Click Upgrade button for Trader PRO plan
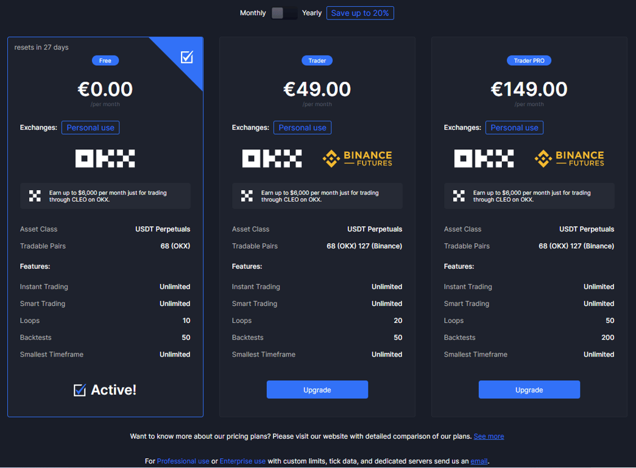The height and width of the screenshot is (468, 636). pyautogui.click(x=529, y=389)
